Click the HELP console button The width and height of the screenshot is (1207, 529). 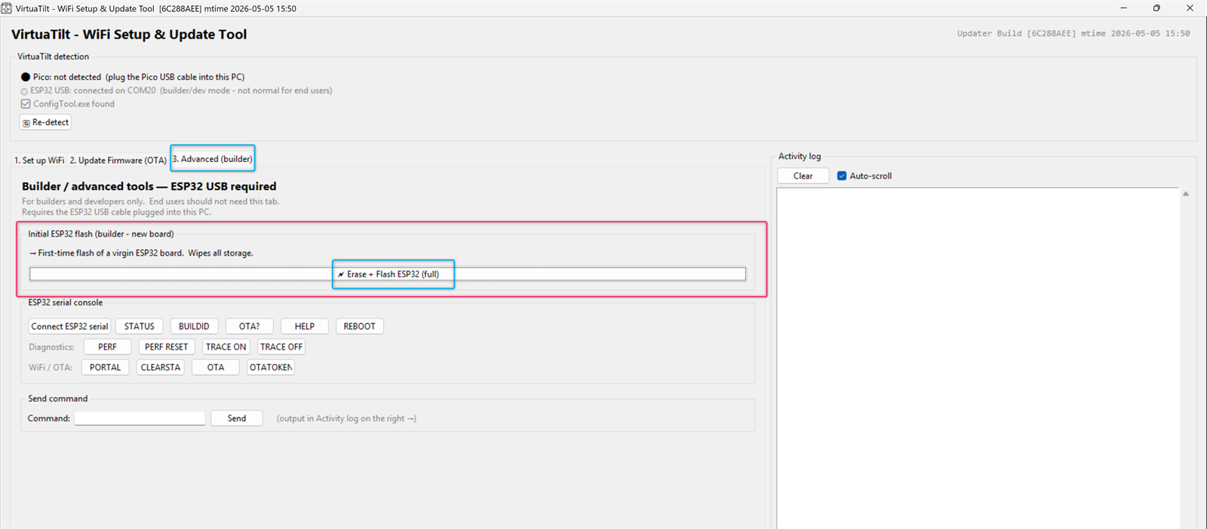pos(305,326)
